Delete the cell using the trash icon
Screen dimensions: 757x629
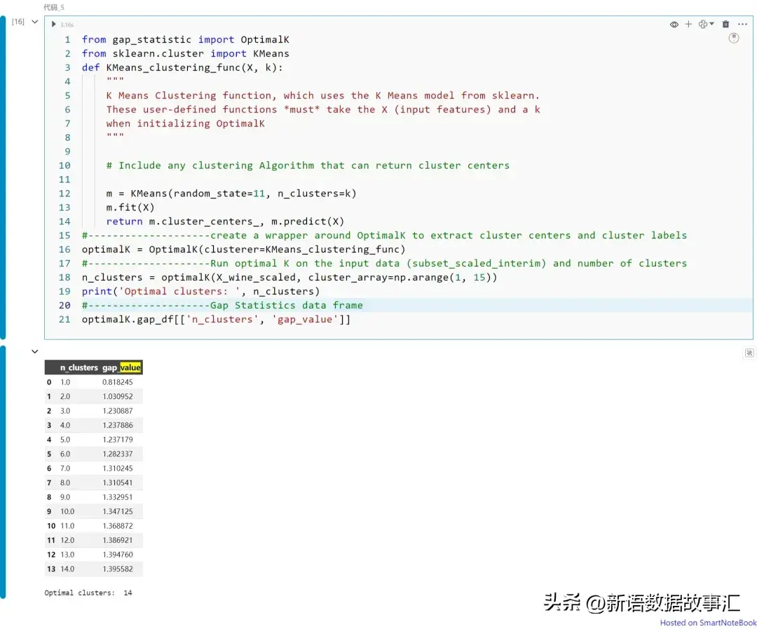[x=725, y=24]
